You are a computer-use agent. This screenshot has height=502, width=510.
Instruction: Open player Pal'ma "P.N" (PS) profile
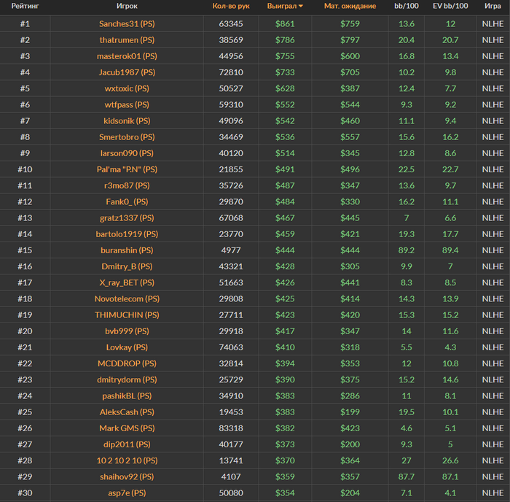pos(127,169)
